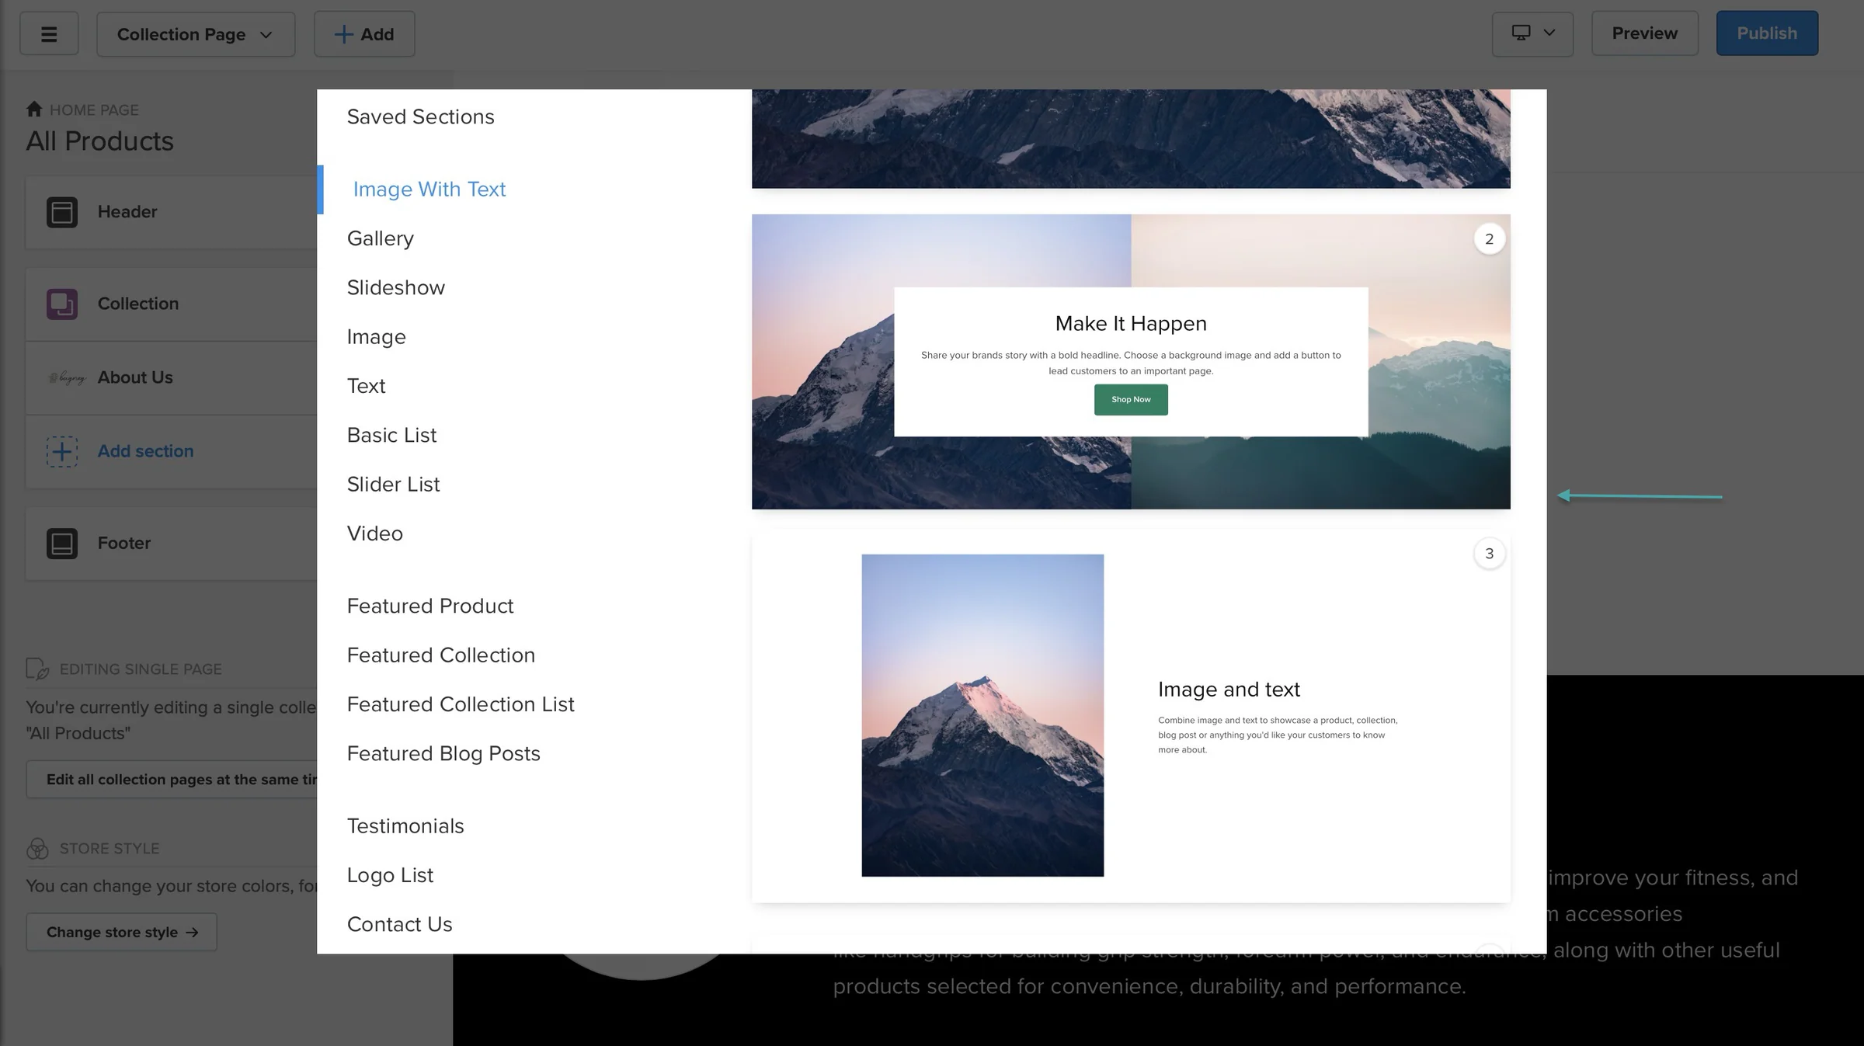Click the arrow icon in Change store style
The height and width of the screenshot is (1046, 1864).
[x=193, y=933]
